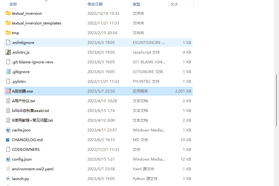Click the JavaScript 文件 type cell
The image size is (279, 186).
[x=146, y=52]
